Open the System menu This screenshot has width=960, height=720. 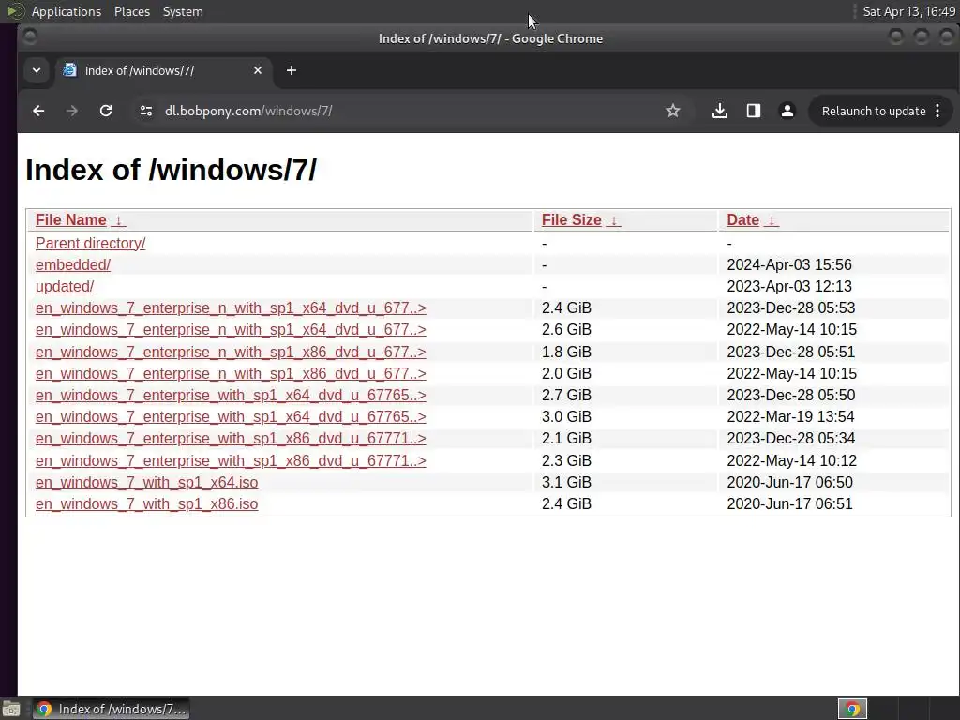(x=183, y=11)
